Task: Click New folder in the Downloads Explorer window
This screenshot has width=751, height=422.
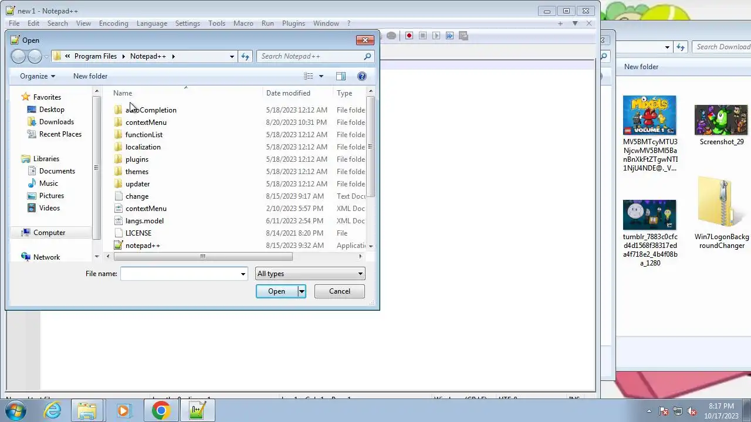Action: coord(641,67)
